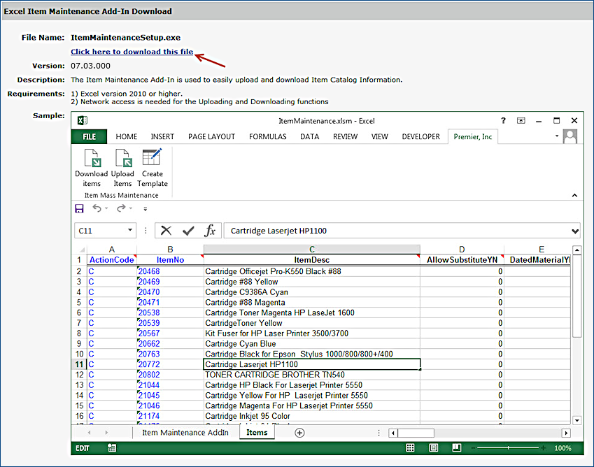This screenshot has width=594, height=467.
Task: Click the Undo arrow icon
Action: 97,208
